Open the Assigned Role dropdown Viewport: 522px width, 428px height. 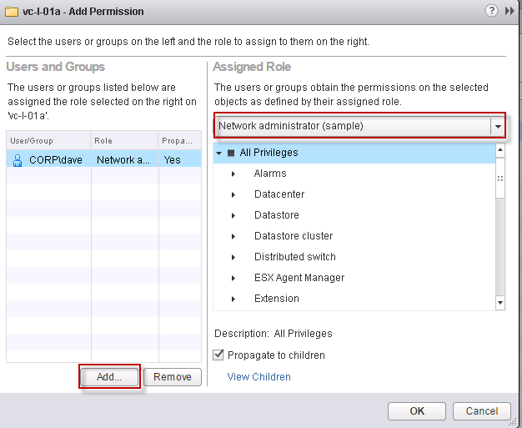pyautogui.click(x=499, y=126)
